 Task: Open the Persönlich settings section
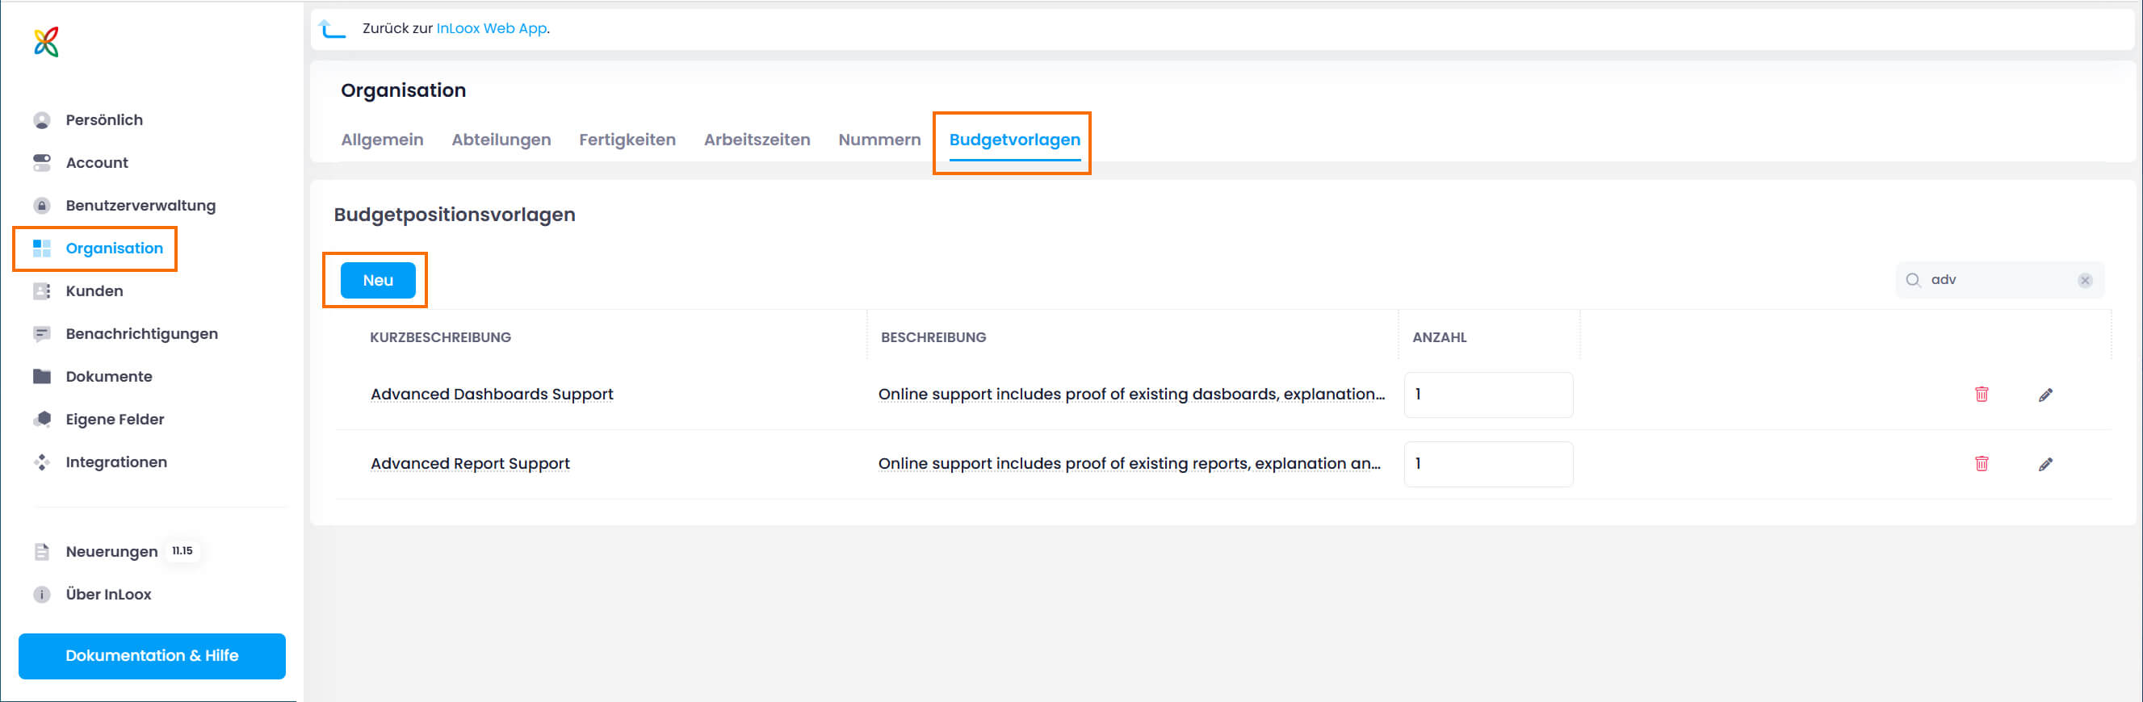click(104, 119)
